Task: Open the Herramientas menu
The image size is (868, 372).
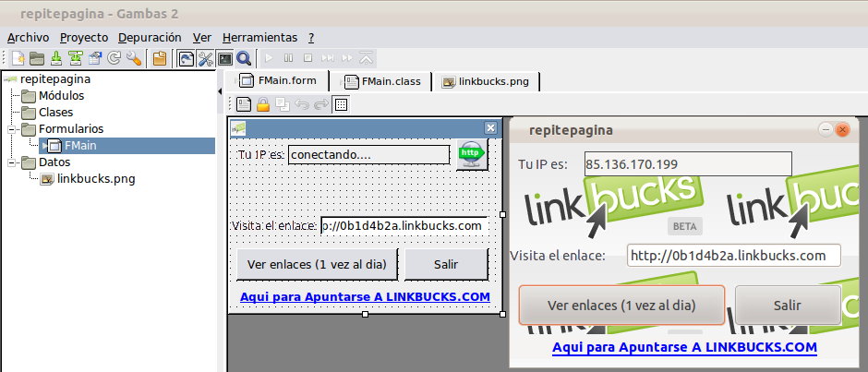Action: click(259, 38)
